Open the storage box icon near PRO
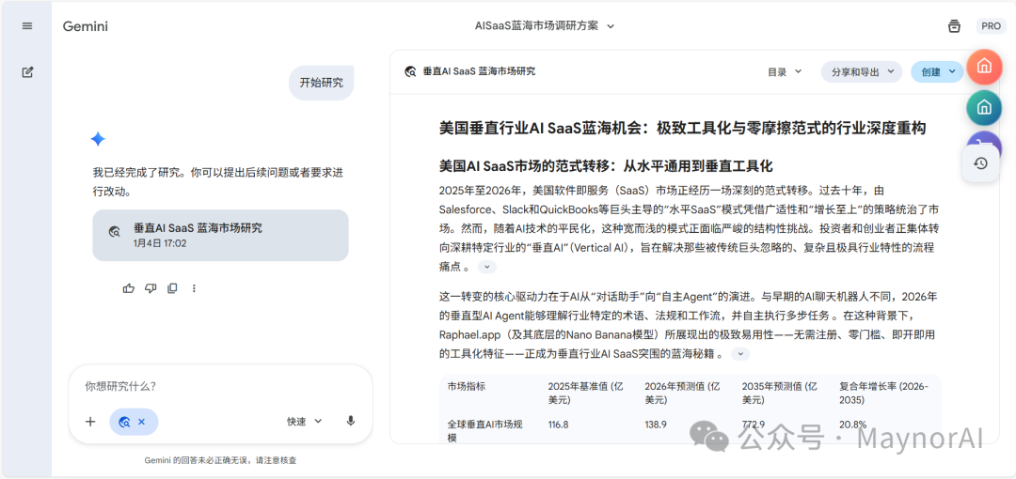1016x479 pixels. click(x=954, y=26)
